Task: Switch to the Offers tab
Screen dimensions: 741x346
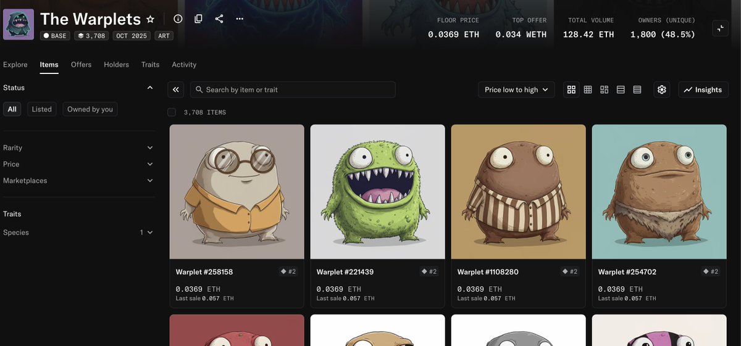Action: [81, 64]
